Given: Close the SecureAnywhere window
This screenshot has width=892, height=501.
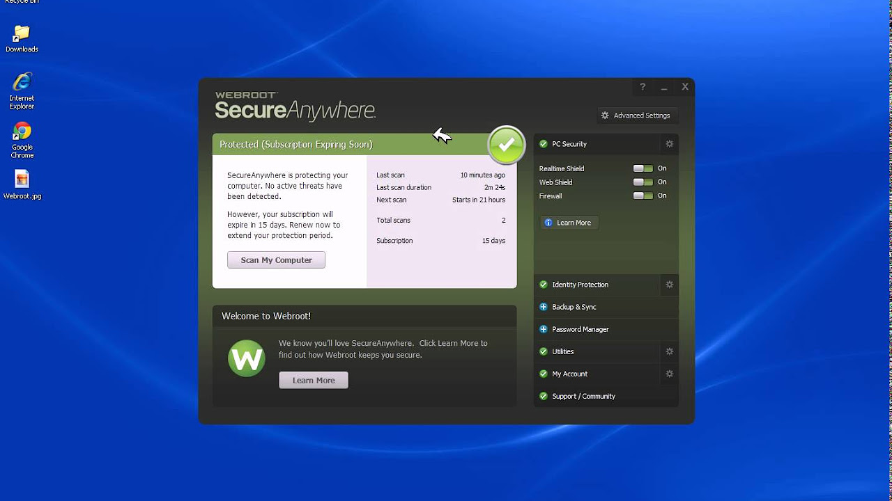Looking at the screenshot, I should tap(685, 87).
